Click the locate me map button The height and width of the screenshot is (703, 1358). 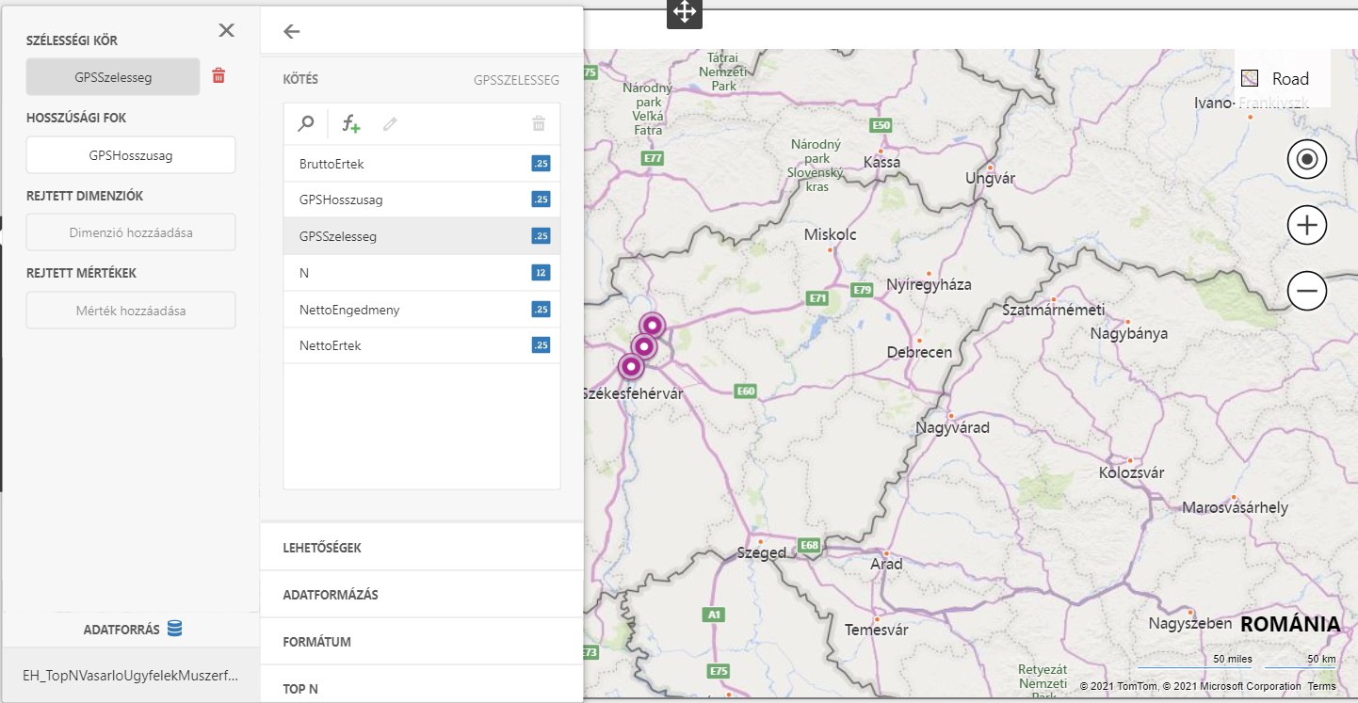pos(1306,159)
